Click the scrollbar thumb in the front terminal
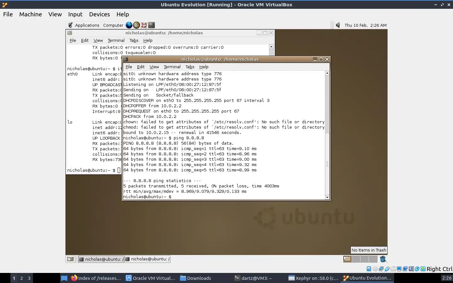Screen dimensions: 453x283 327,164
